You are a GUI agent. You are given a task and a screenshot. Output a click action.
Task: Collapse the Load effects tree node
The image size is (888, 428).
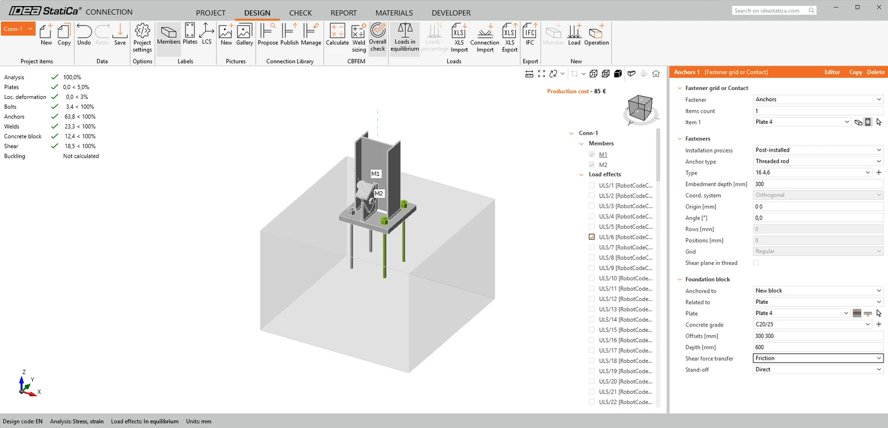tap(582, 174)
